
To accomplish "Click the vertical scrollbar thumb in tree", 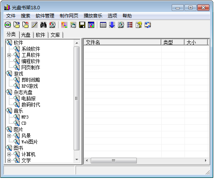I will [77, 98].
